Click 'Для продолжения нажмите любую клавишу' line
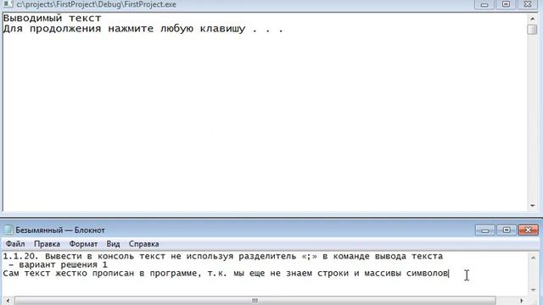This screenshot has width=543, height=305. (143, 29)
